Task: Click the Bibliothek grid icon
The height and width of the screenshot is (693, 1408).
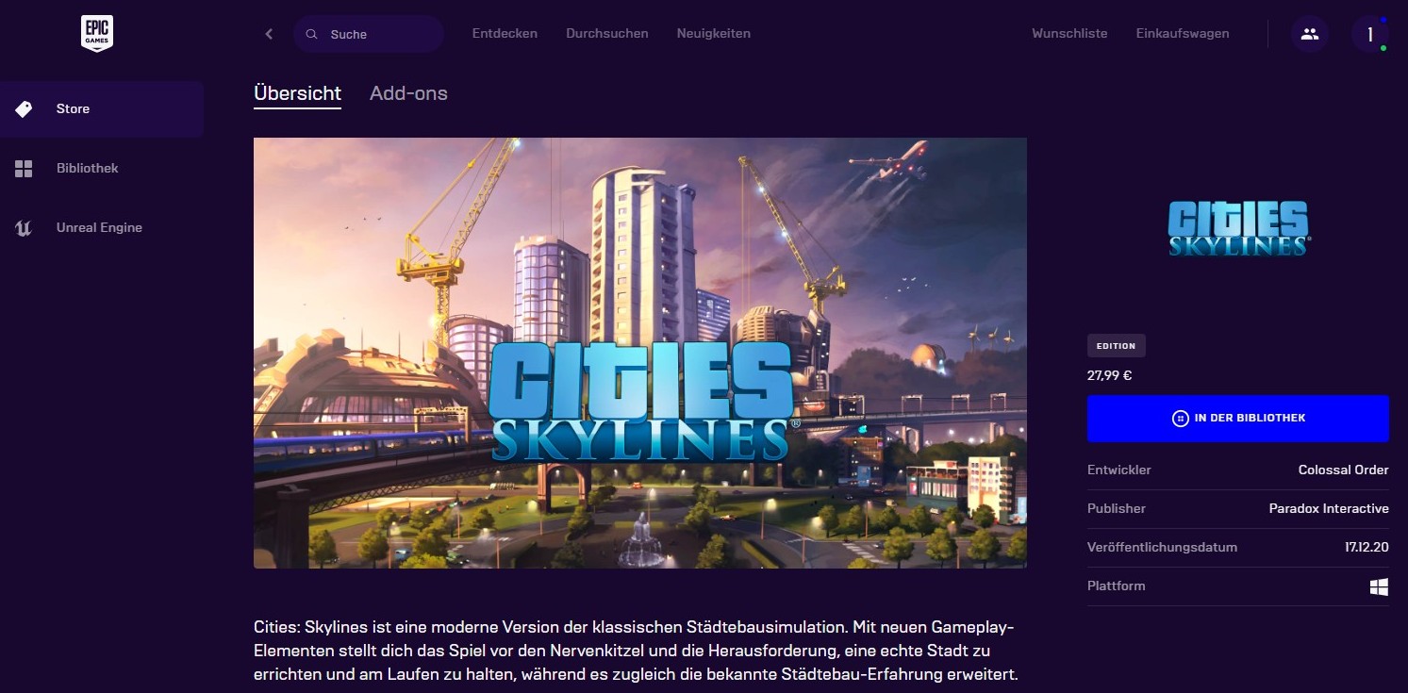Action: [x=24, y=169]
